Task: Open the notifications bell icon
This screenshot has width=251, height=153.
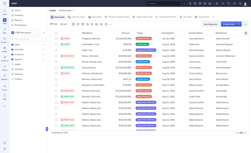Action: coord(190,3)
